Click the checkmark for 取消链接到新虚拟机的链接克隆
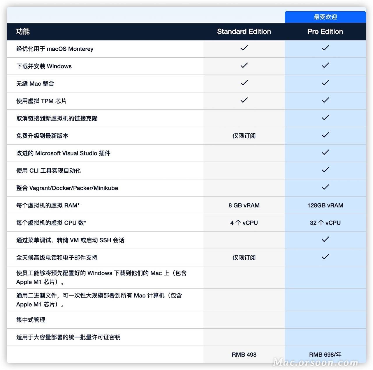The width and height of the screenshot is (373, 370). click(325, 118)
